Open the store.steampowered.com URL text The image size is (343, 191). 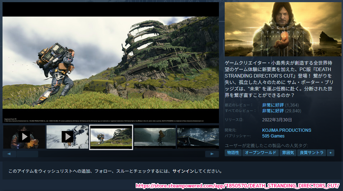tap(237, 186)
